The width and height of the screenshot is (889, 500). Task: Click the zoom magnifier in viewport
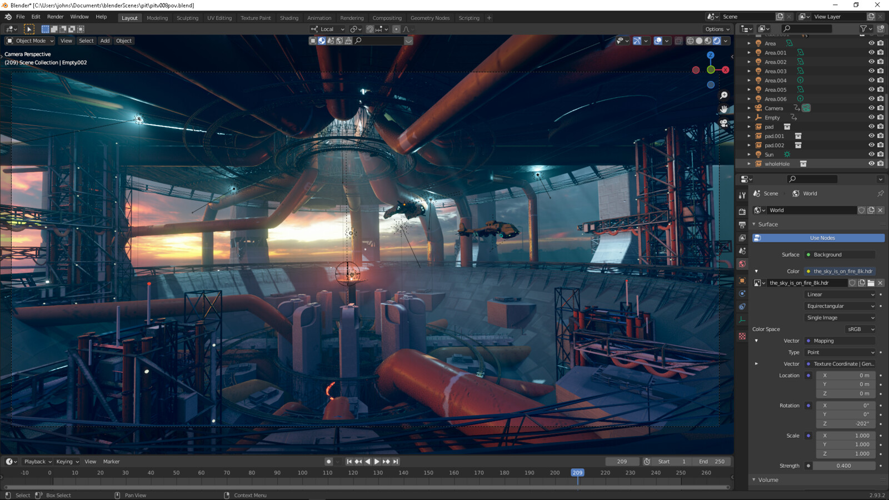[723, 96]
